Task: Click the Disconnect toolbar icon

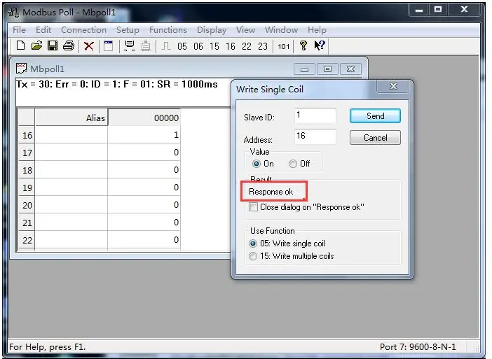Action: pyautogui.click(x=146, y=46)
